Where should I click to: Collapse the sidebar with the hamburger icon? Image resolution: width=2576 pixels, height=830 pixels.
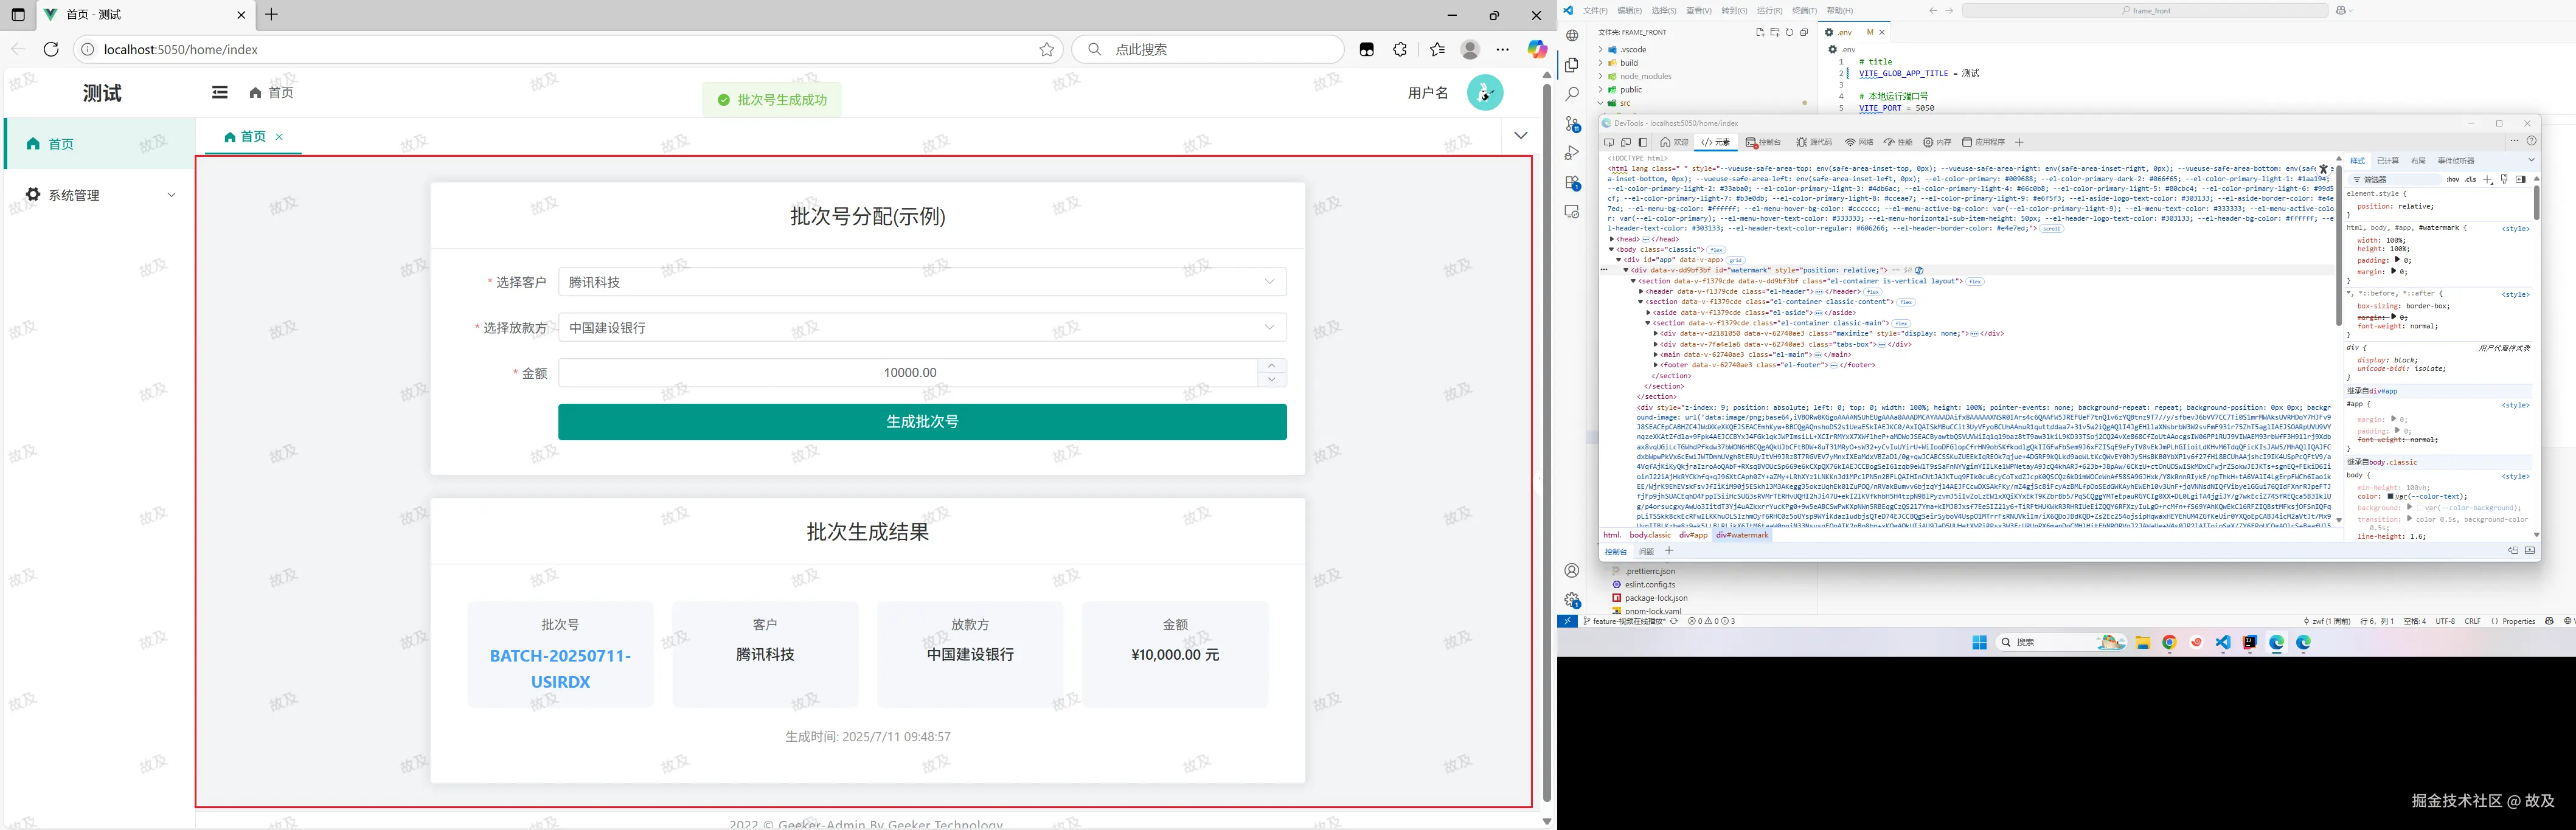pos(220,92)
